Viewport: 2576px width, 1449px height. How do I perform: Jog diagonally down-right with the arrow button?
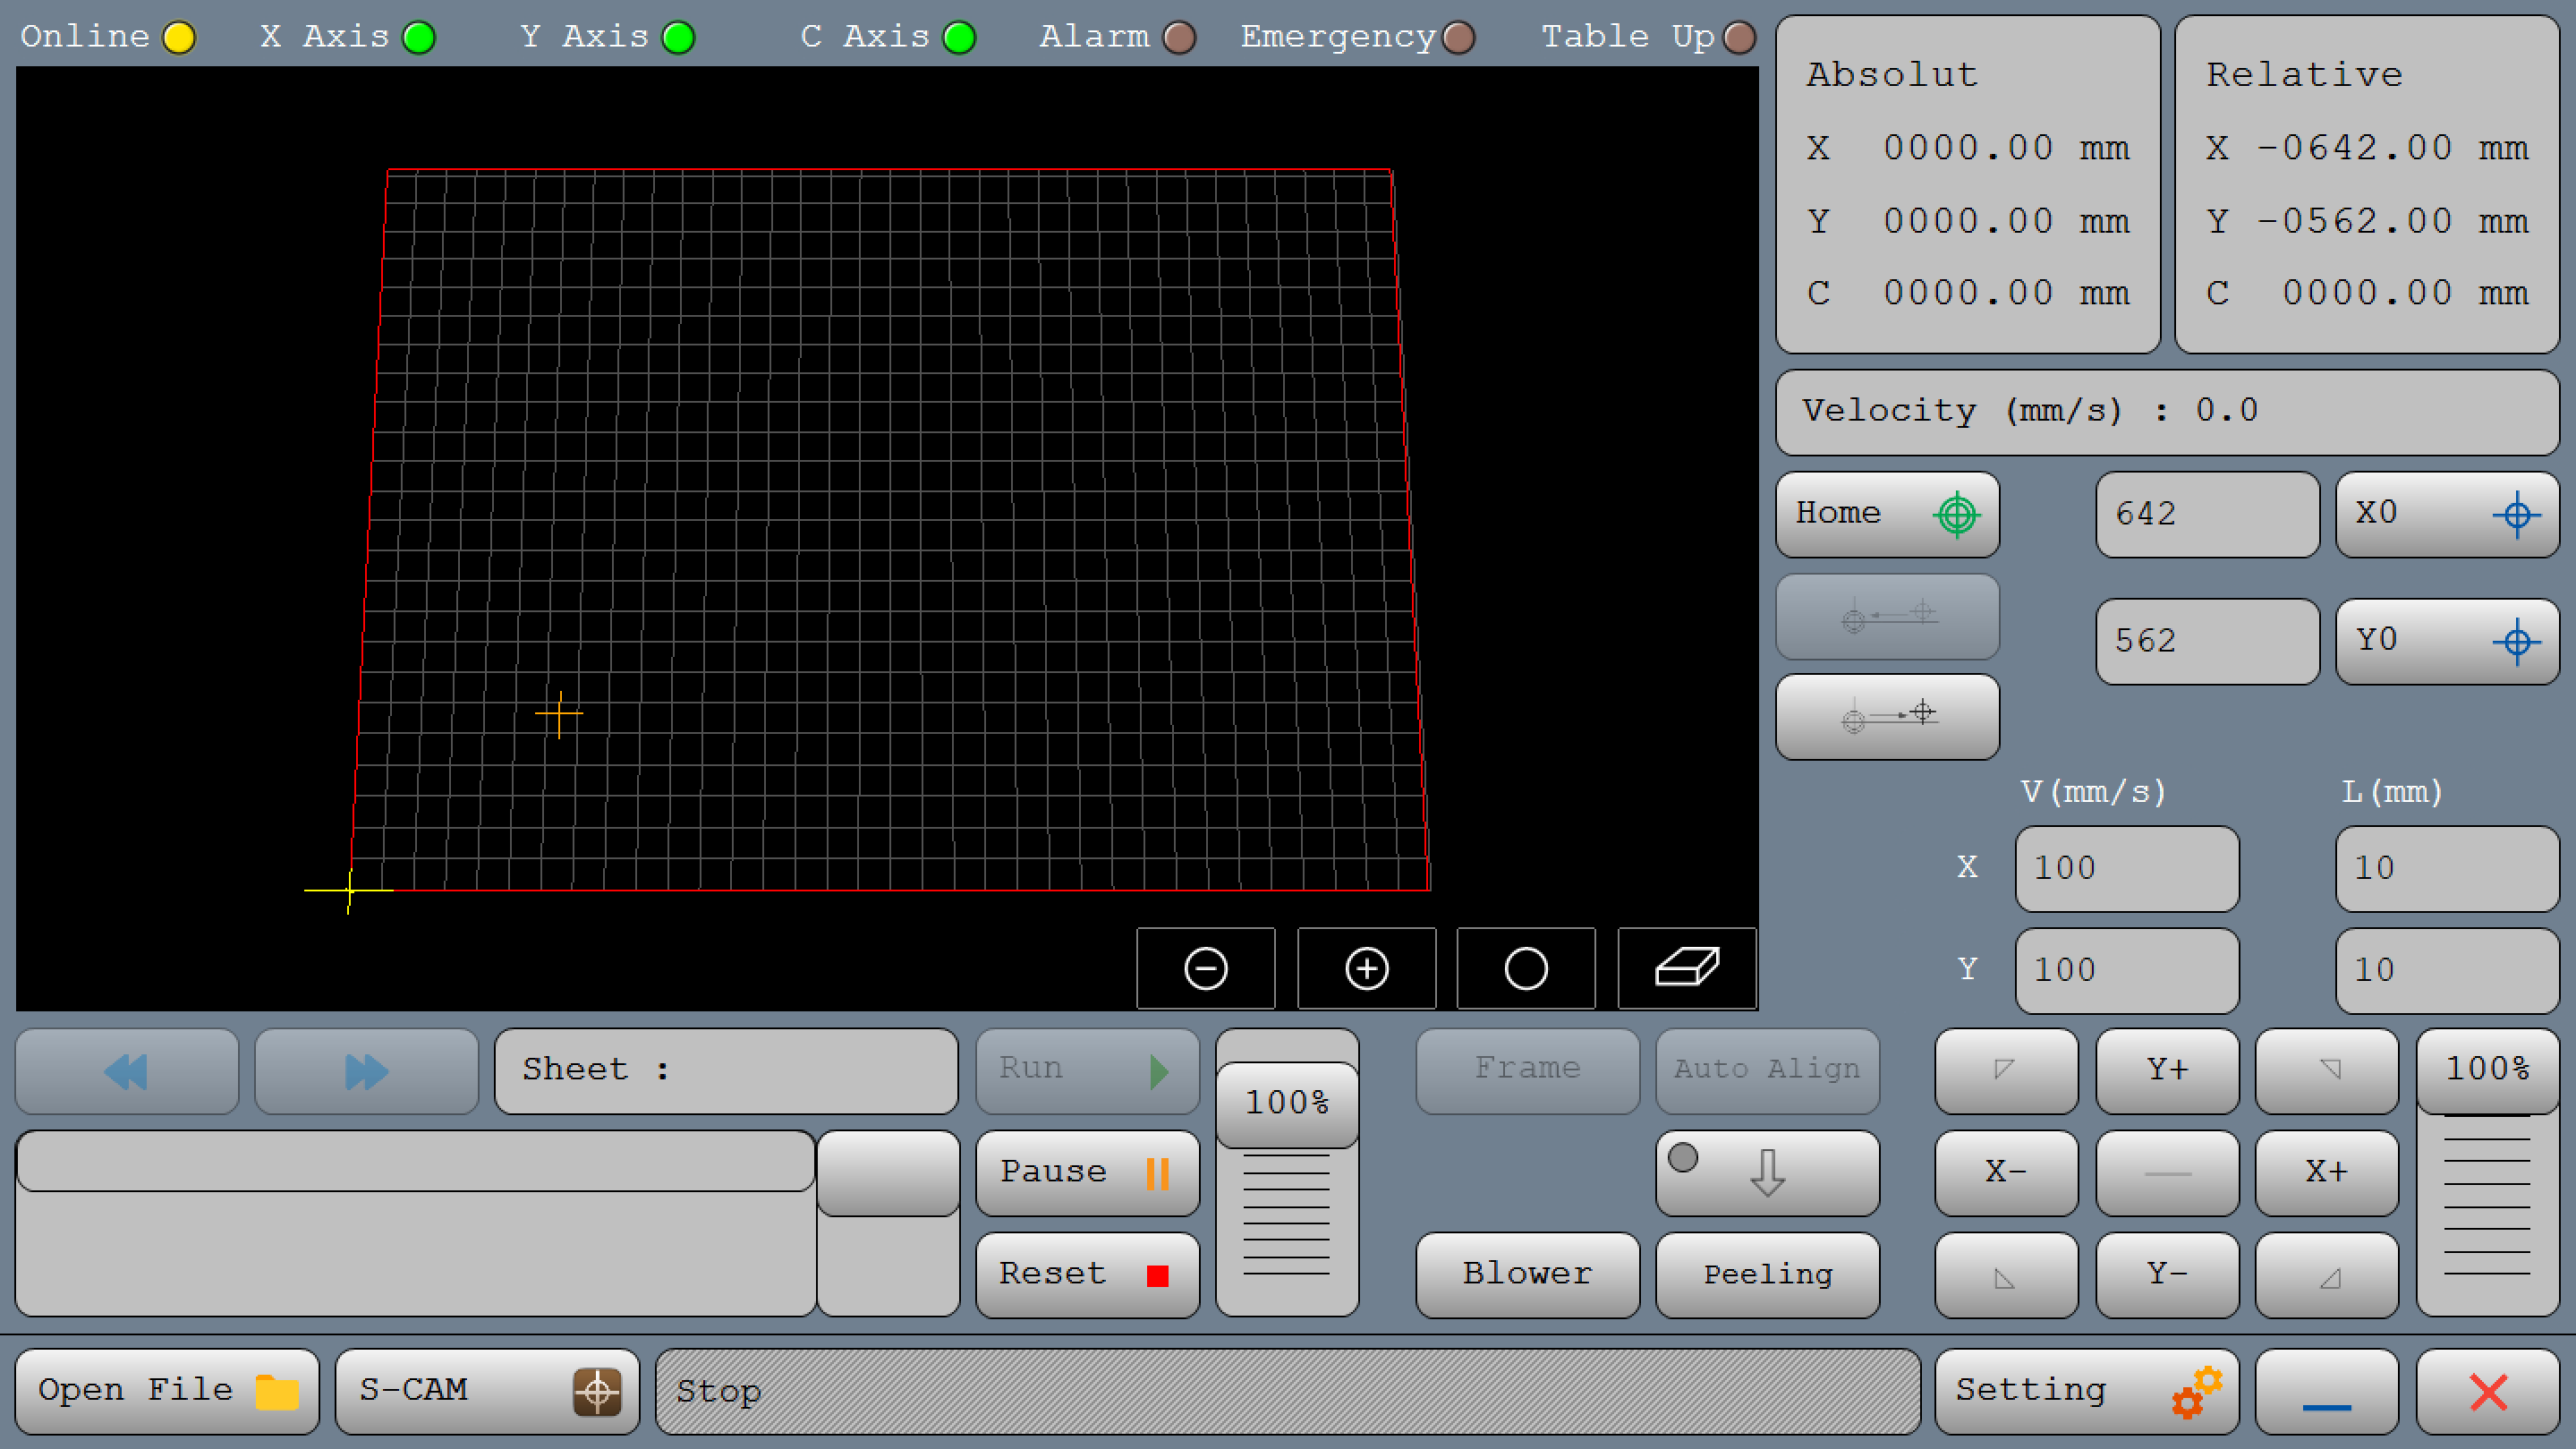pyautogui.click(x=2327, y=1275)
